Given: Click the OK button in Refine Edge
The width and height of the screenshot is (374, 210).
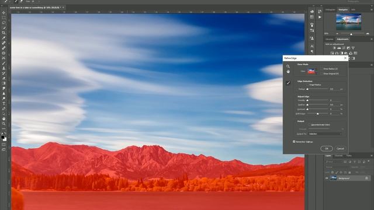Looking at the screenshot, I should (327, 148).
